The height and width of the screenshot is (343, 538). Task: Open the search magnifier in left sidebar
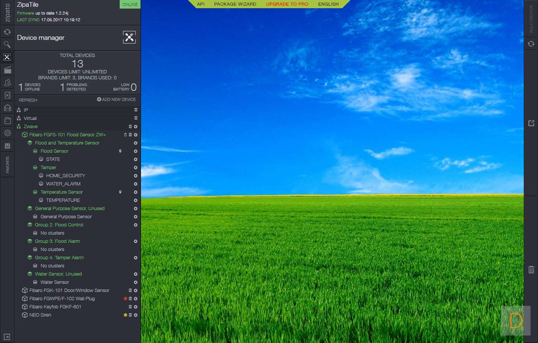pos(7,44)
